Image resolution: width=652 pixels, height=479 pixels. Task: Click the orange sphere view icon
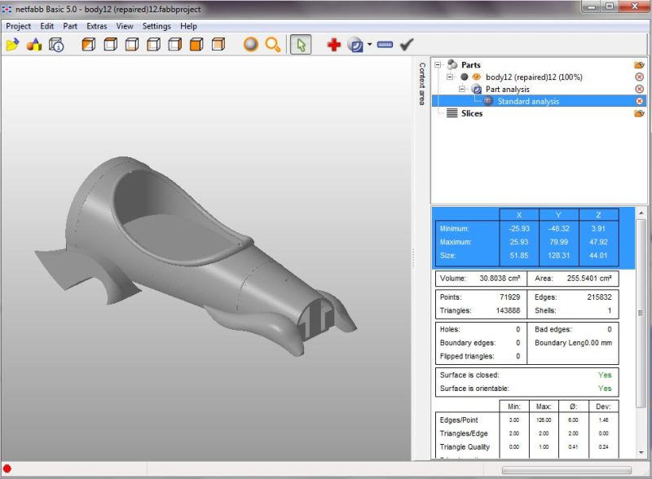[251, 45]
